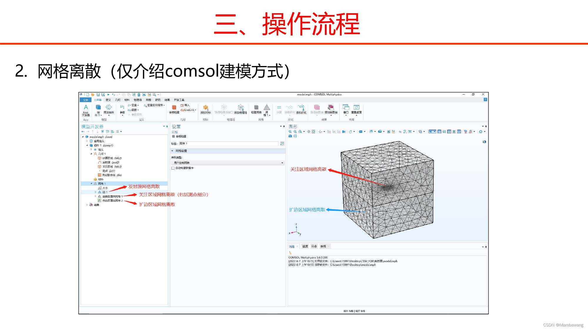Toggle mesh rendering button in graphics toolbar
This screenshot has height=330, width=588.
click(x=459, y=132)
